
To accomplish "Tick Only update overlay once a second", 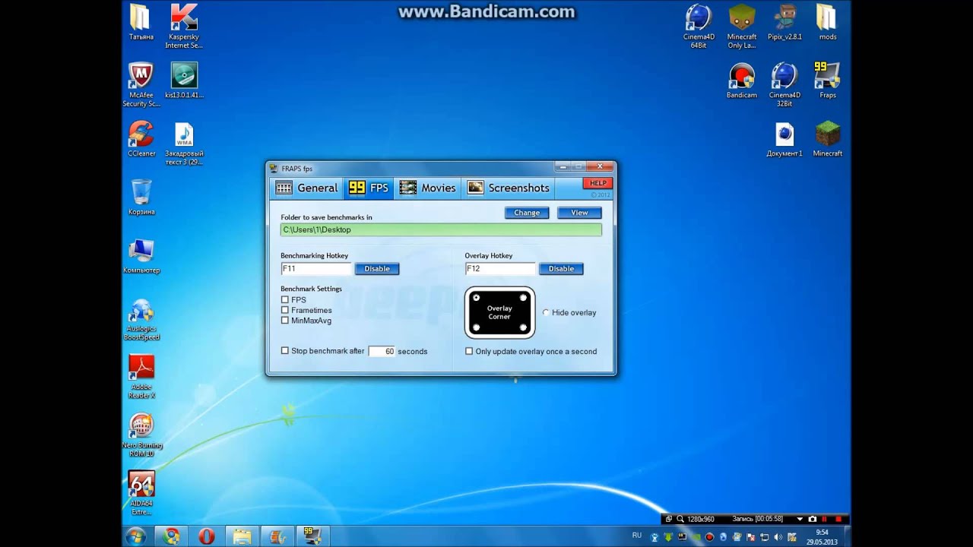I will click(469, 351).
